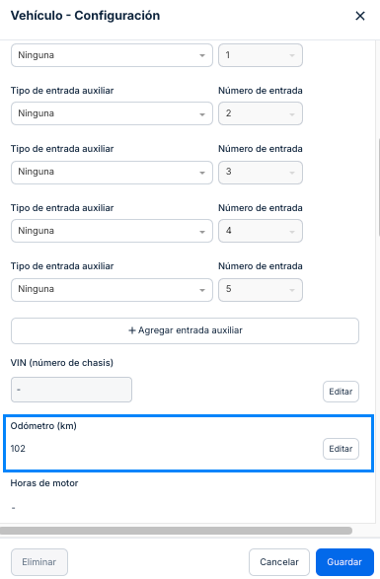Open the input number dropdown showing 1
This screenshot has height=579, width=380.
click(x=261, y=55)
